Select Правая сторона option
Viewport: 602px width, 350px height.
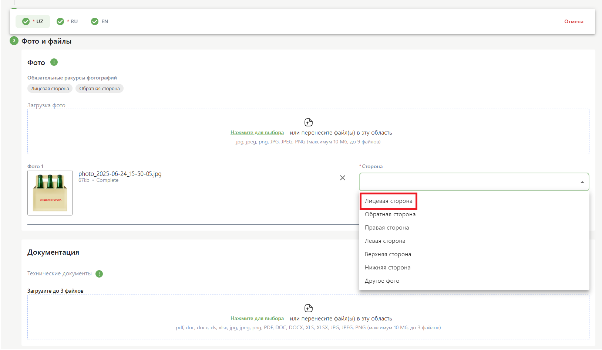coord(387,228)
